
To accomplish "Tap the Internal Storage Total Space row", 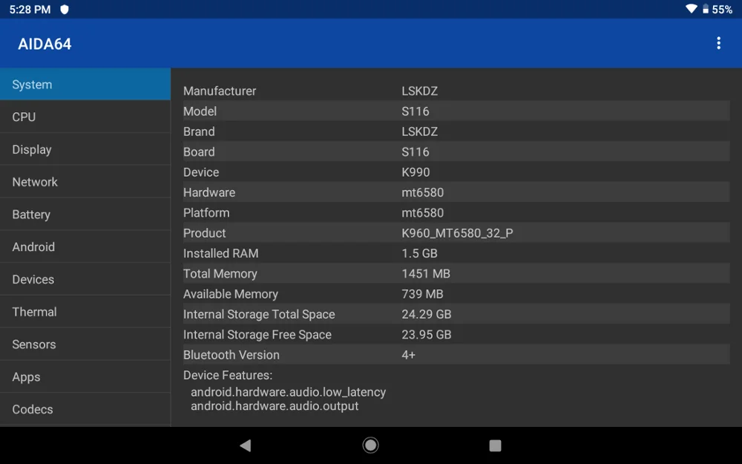I will pyautogui.click(x=456, y=314).
